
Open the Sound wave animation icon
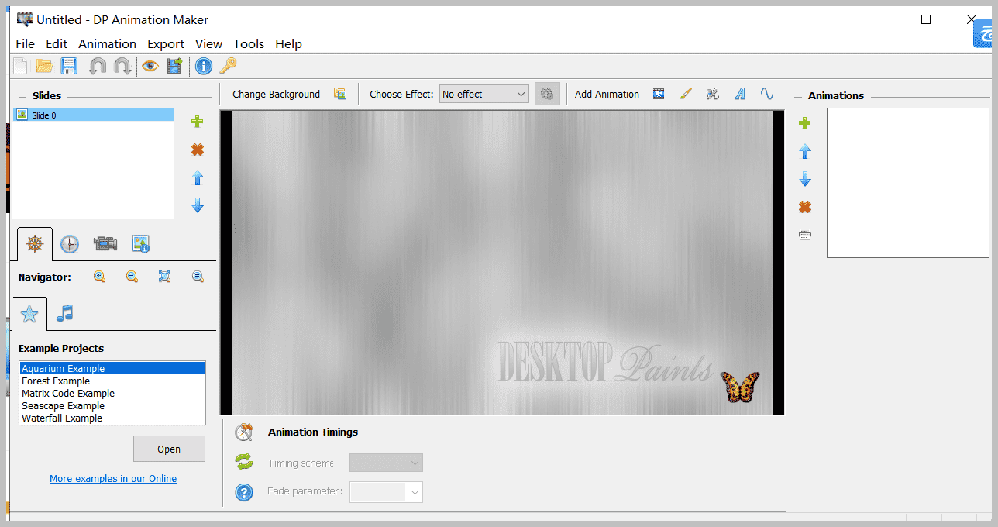(x=767, y=93)
